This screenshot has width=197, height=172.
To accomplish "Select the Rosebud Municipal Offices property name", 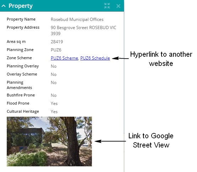I will pos(77,20).
